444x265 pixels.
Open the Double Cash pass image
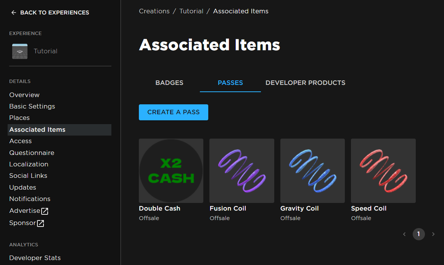tap(171, 171)
